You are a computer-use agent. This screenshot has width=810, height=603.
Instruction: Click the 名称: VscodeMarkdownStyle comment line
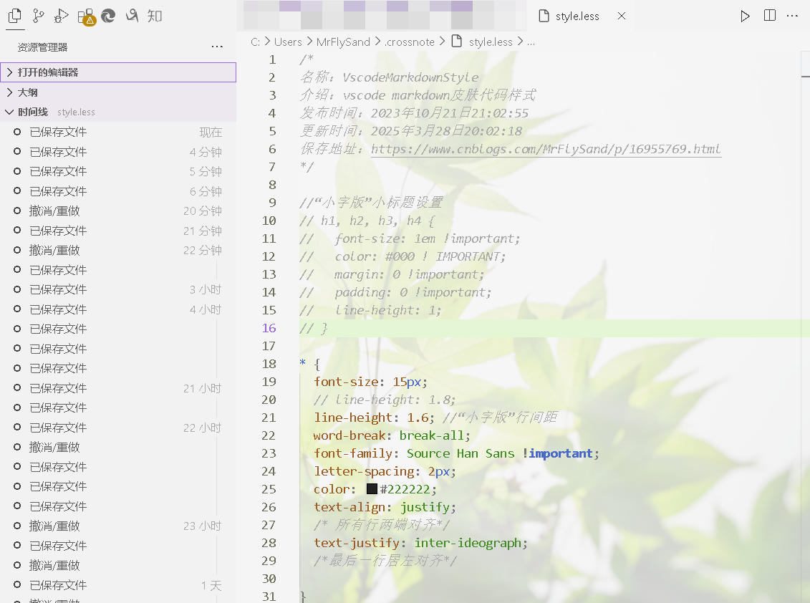[390, 77]
